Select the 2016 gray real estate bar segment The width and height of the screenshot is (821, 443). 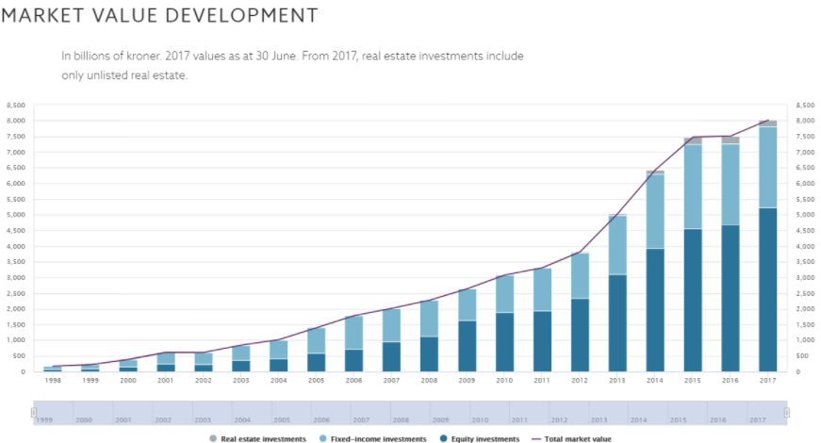[731, 139]
